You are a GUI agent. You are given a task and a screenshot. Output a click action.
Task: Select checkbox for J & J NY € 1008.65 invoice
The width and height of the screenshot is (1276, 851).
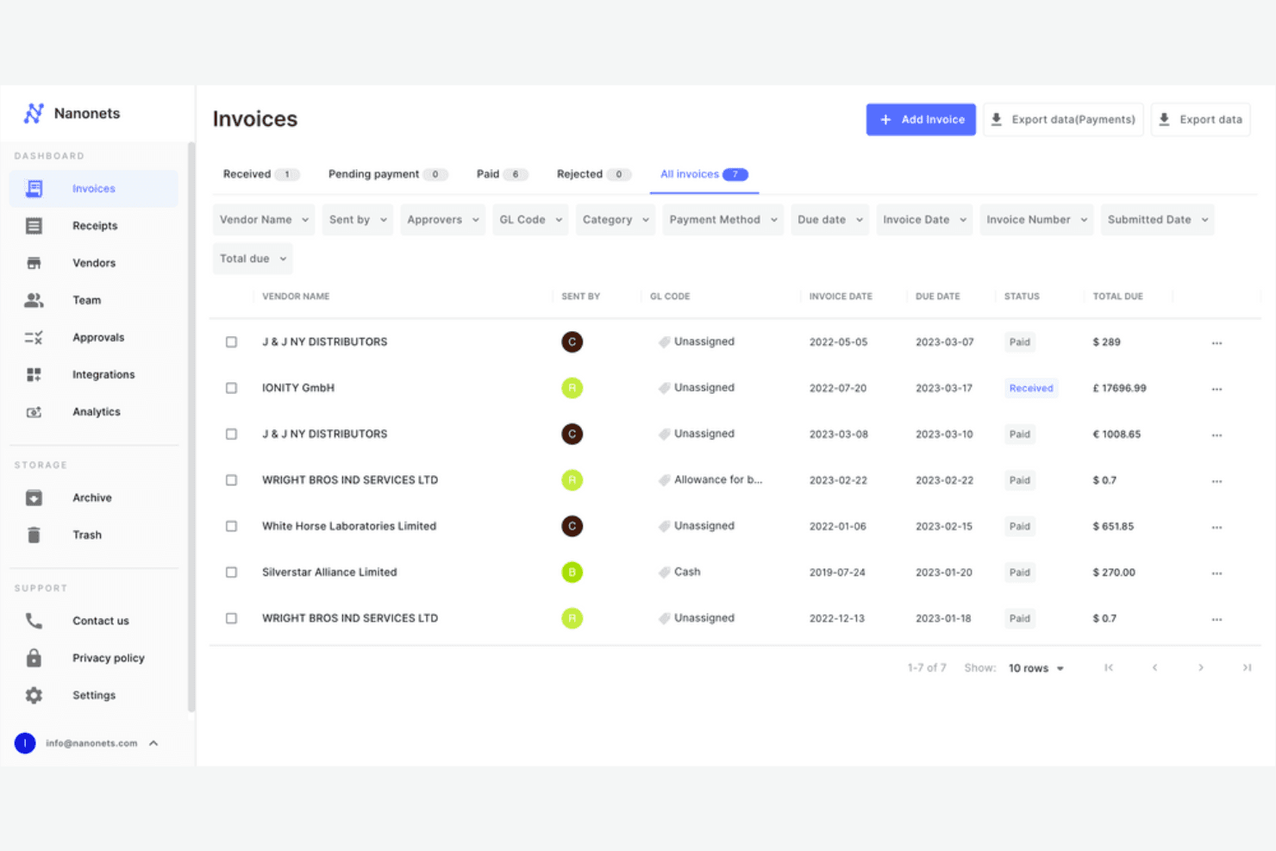[x=231, y=434]
